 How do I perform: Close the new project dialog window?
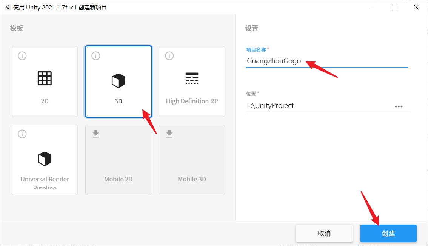click(x=416, y=8)
